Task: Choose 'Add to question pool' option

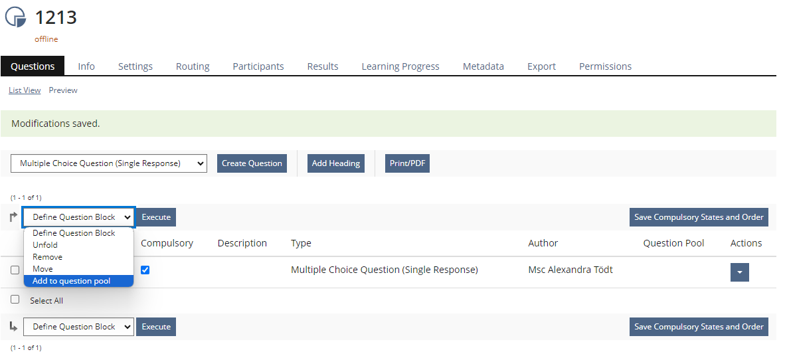Action: coord(72,281)
